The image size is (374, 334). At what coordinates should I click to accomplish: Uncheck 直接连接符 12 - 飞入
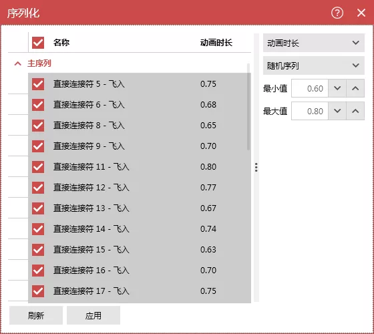tap(38, 188)
